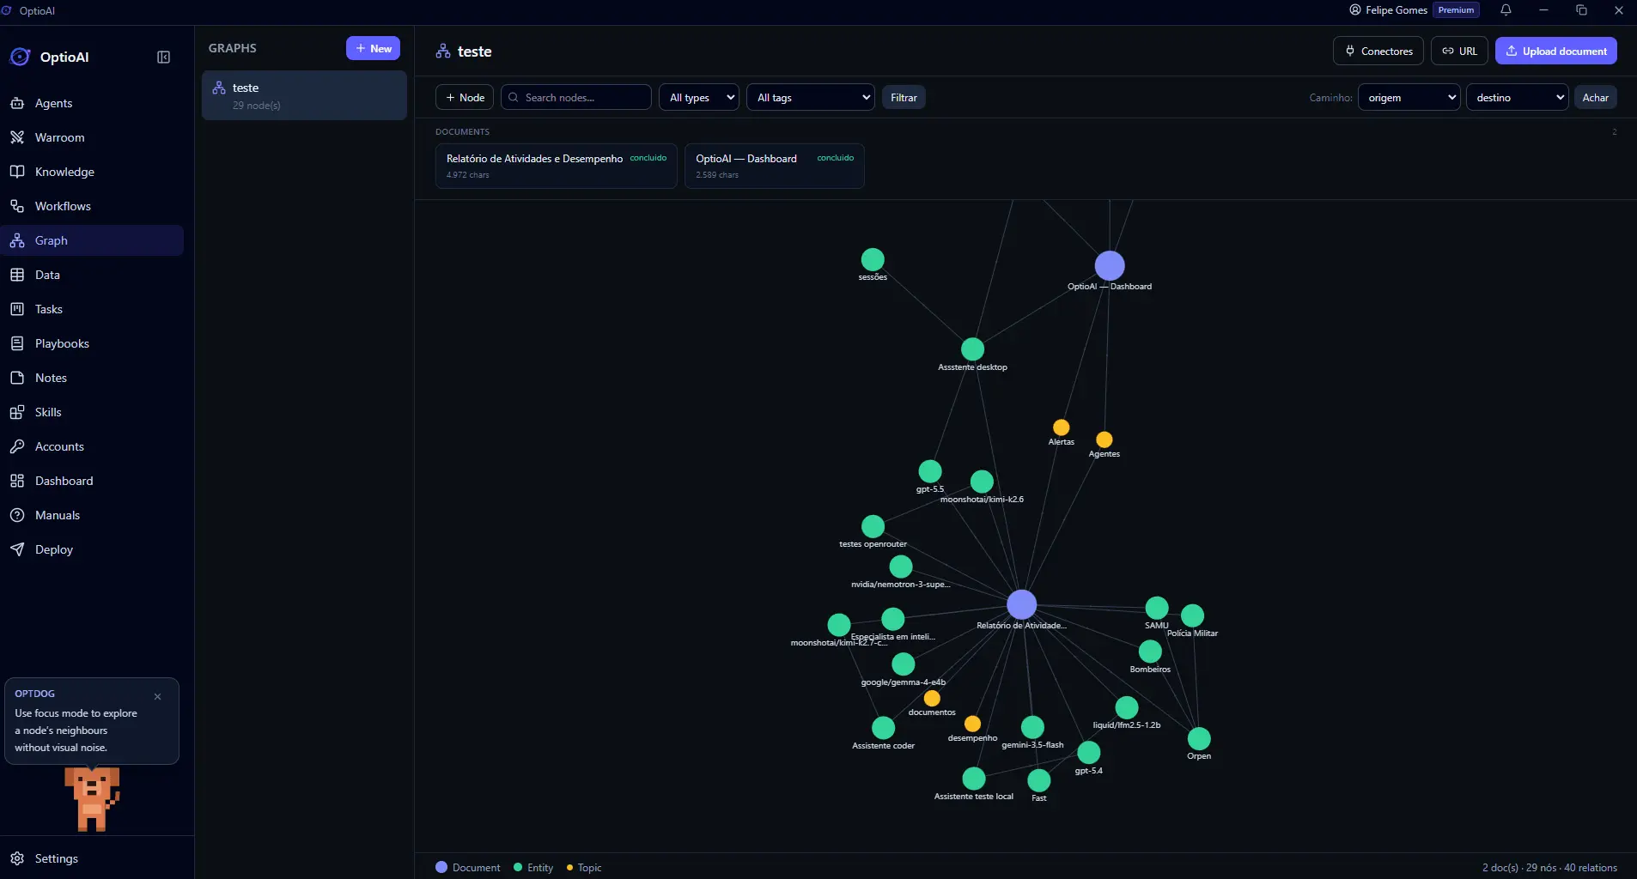
Task: Open the Deploy paper-plane icon
Action: [17, 549]
